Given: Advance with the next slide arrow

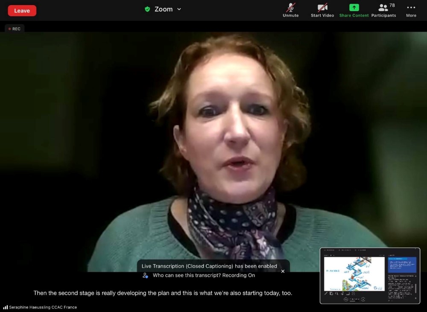Looking at the screenshot, I should click(x=363, y=299).
